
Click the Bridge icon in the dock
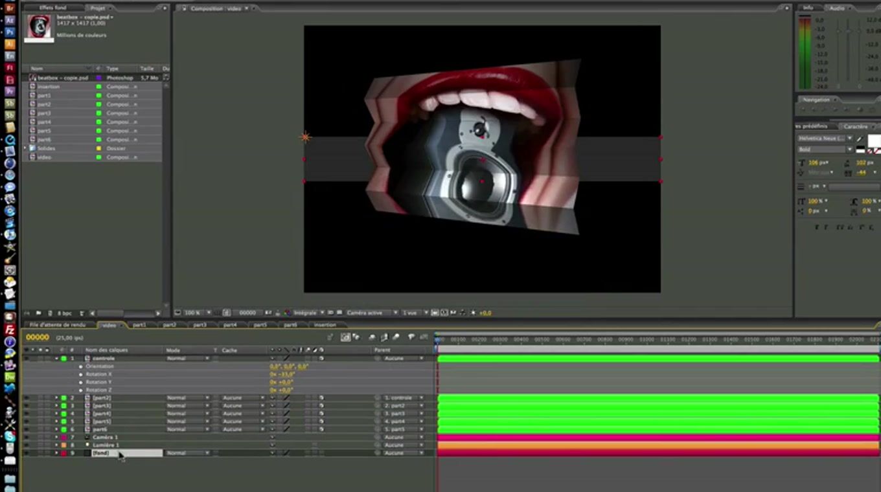pyautogui.click(x=10, y=8)
